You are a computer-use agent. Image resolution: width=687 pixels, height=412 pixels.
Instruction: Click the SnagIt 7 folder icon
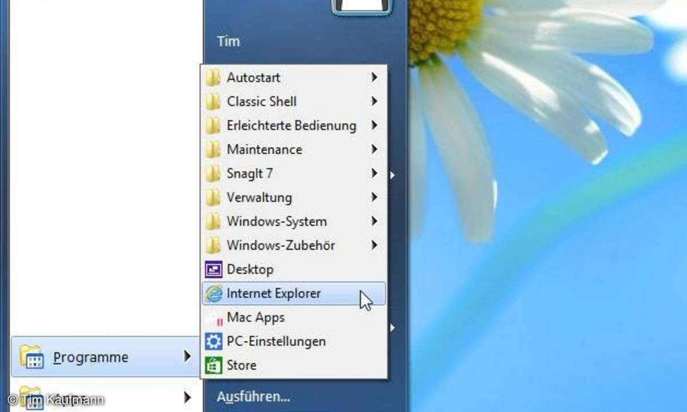(213, 173)
